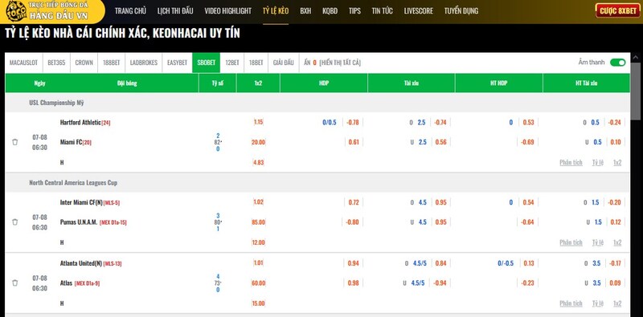This screenshot has height=317, width=643.
Task: Open Tỷ lệ link for Inter Miami match
Action: (597, 242)
